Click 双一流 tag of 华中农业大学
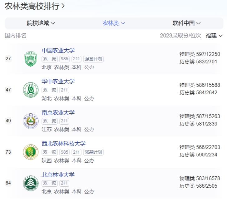The height and width of the screenshot is (202, 227). pyautogui.click(x=50, y=90)
